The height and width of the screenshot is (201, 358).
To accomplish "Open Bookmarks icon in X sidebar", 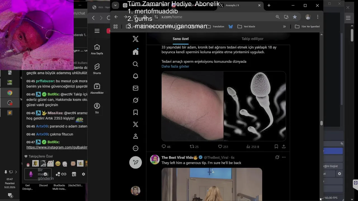I will coord(135,112).
